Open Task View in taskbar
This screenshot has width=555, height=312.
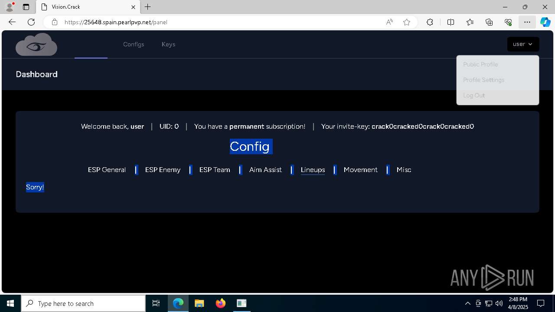pos(156,303)
